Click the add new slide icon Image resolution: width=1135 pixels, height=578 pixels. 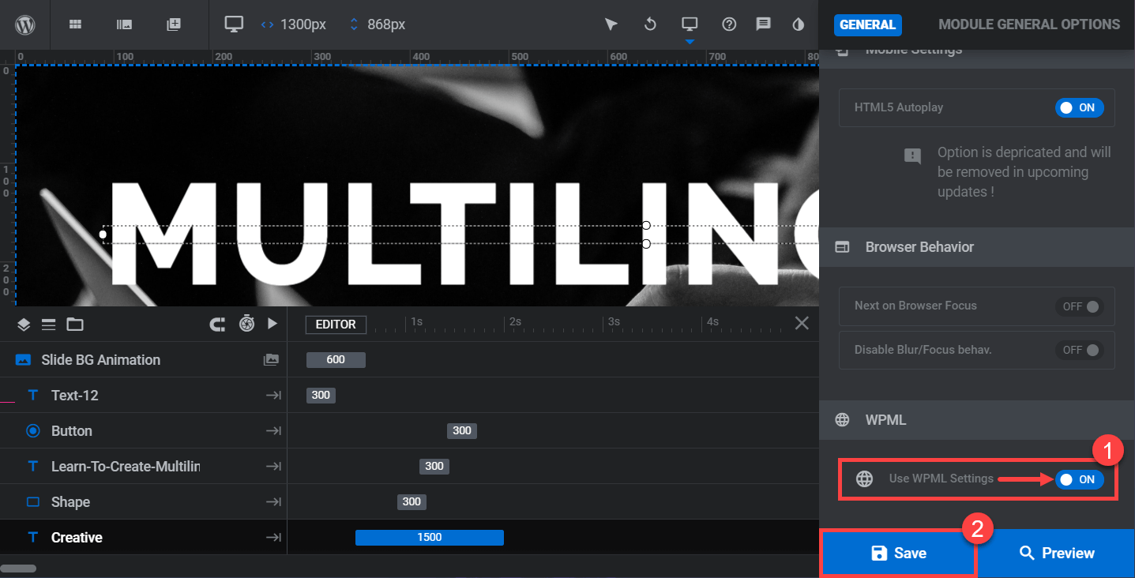coord(173,24)
